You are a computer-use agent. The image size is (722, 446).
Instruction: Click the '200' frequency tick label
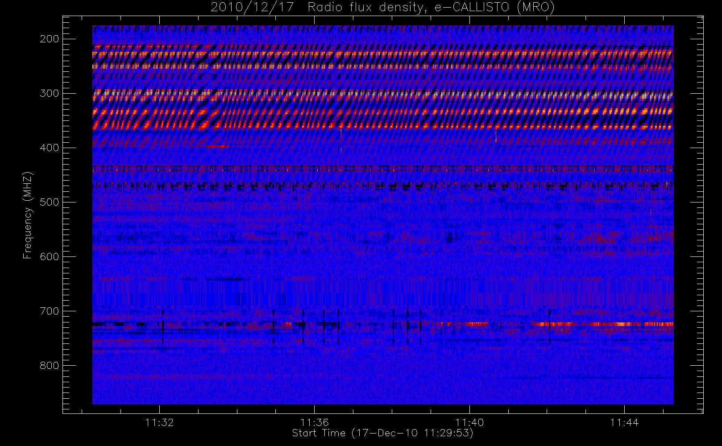(49, 39)
